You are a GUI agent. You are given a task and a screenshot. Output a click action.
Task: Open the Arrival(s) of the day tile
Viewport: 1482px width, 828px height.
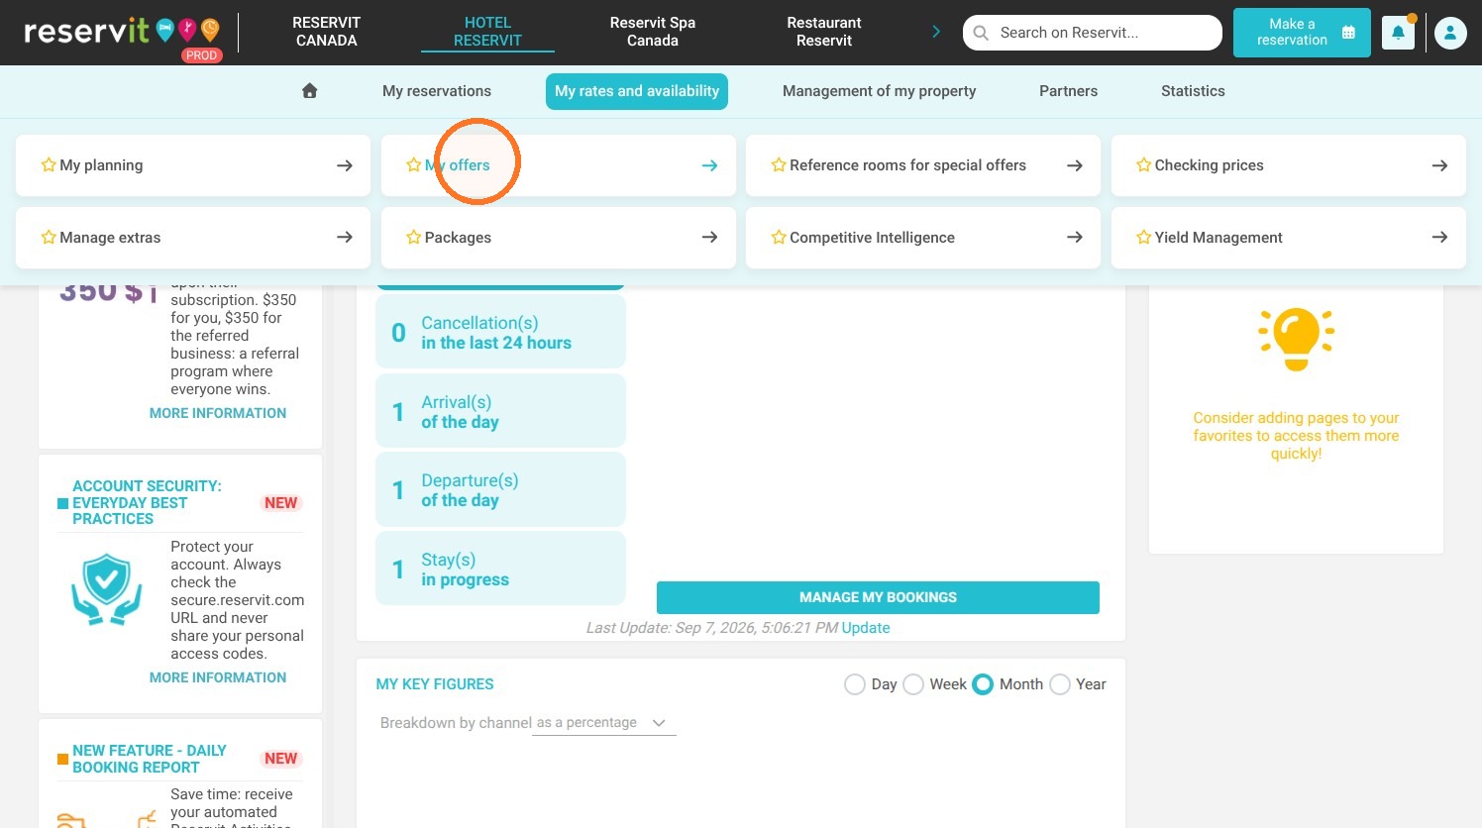click(500, 411)
